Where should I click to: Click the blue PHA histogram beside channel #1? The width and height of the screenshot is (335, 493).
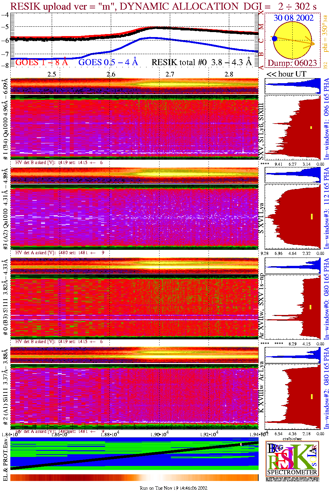(293, 86)
